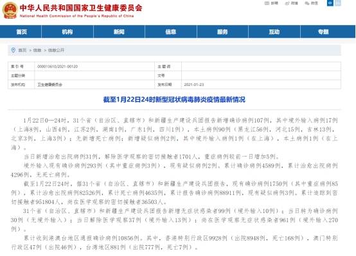This screenshot has width=356, height=256.
Task: Open the 互动 navigation tab
Action: pos(274,31)
